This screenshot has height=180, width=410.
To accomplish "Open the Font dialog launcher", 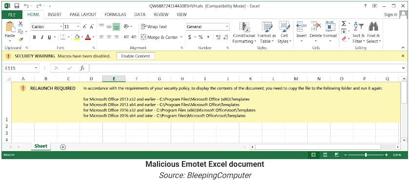I will tap(94, 48).
